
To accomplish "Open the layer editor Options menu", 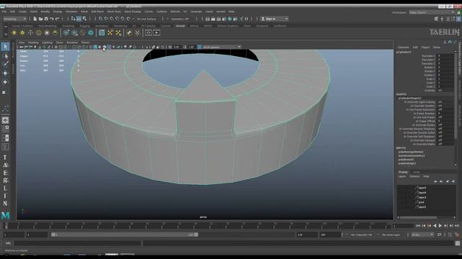I will pyautogui.click(x=414, y=176).
